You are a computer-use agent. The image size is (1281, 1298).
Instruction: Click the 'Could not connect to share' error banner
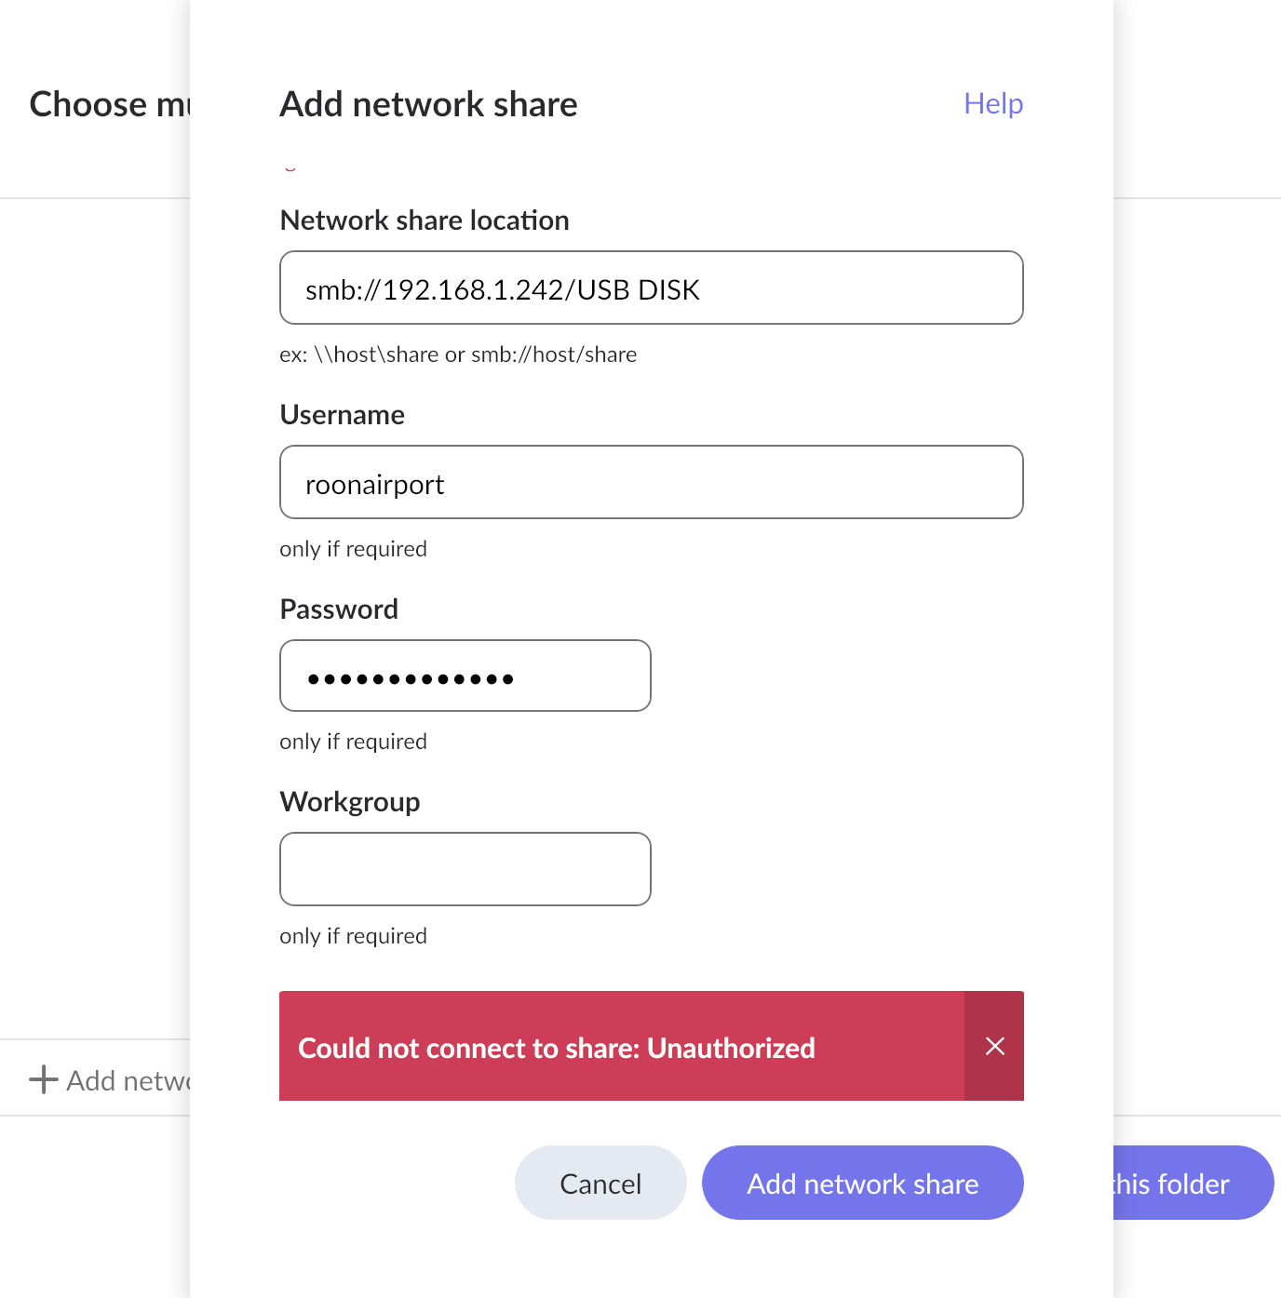point(622,1046)
